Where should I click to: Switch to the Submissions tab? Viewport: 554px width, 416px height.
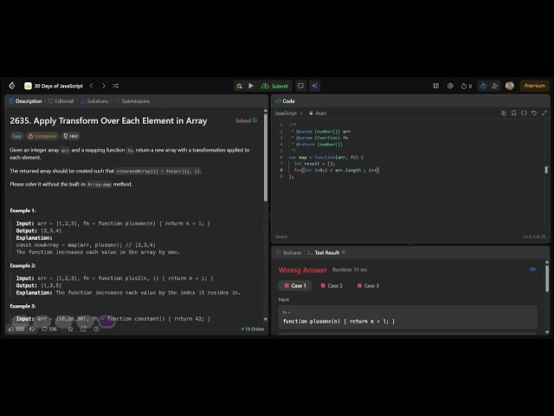click(132, 101)
